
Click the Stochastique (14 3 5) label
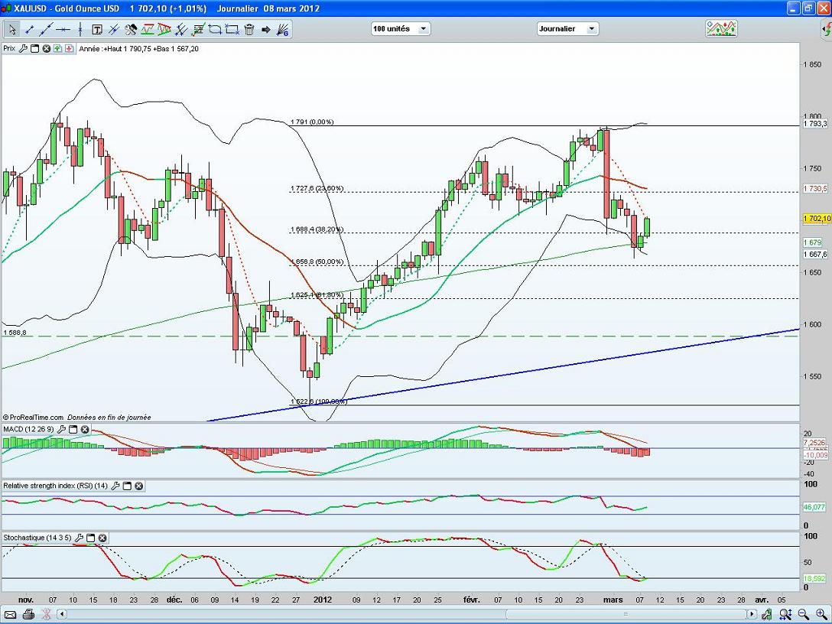37,538
